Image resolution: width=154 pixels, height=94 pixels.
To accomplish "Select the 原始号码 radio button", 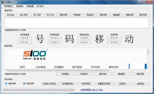I will (6, 83).
